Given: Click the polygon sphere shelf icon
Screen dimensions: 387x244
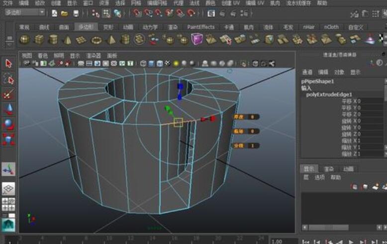Looking at the screenshot, I should click(25, 39).
